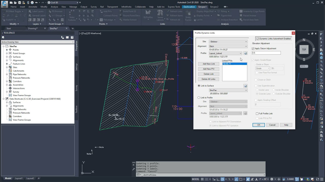Disable Dynamic Links Autorefresh Enabled checkbox

(258, 39)
